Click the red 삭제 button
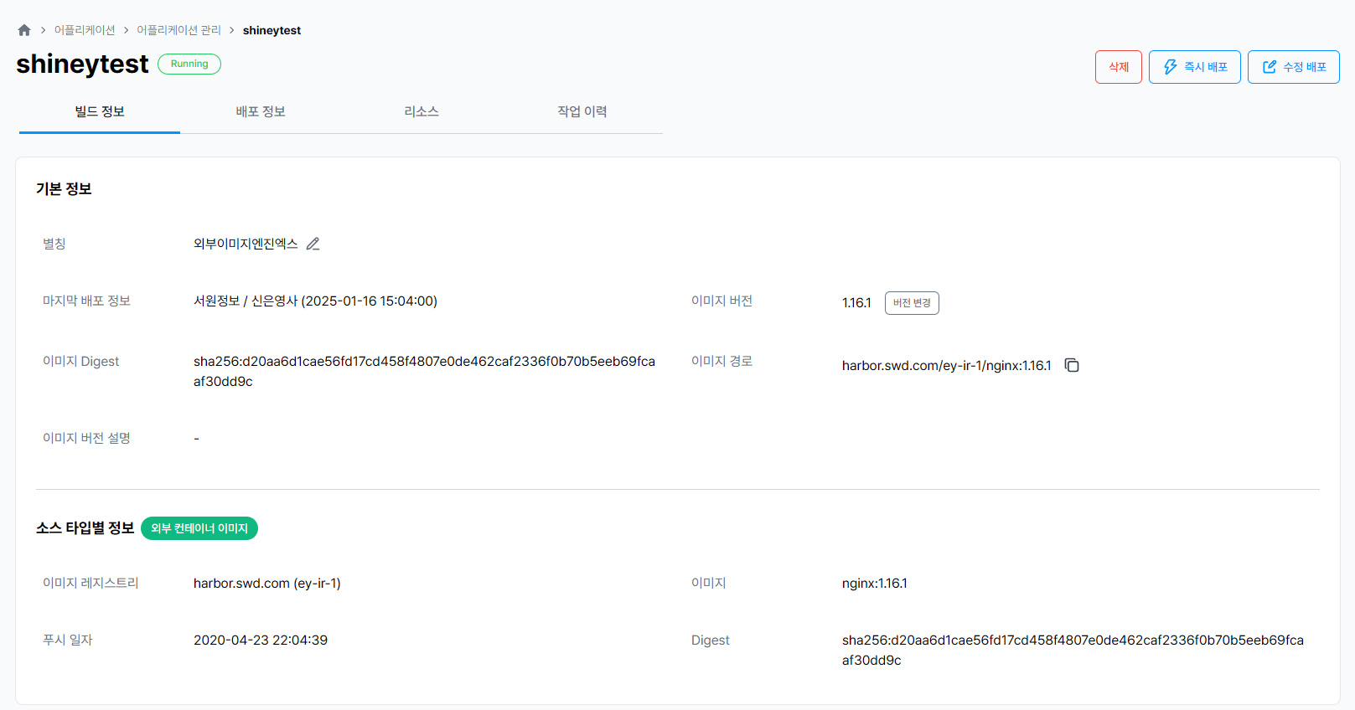1355x710 pixels. tap(1119, 67)
